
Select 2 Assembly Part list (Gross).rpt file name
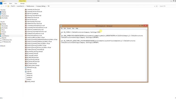[34, 12]
